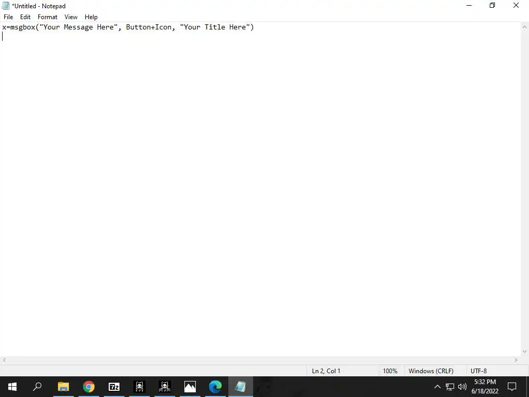Close the Notepad window
The image size is (529, 397).
516,5
